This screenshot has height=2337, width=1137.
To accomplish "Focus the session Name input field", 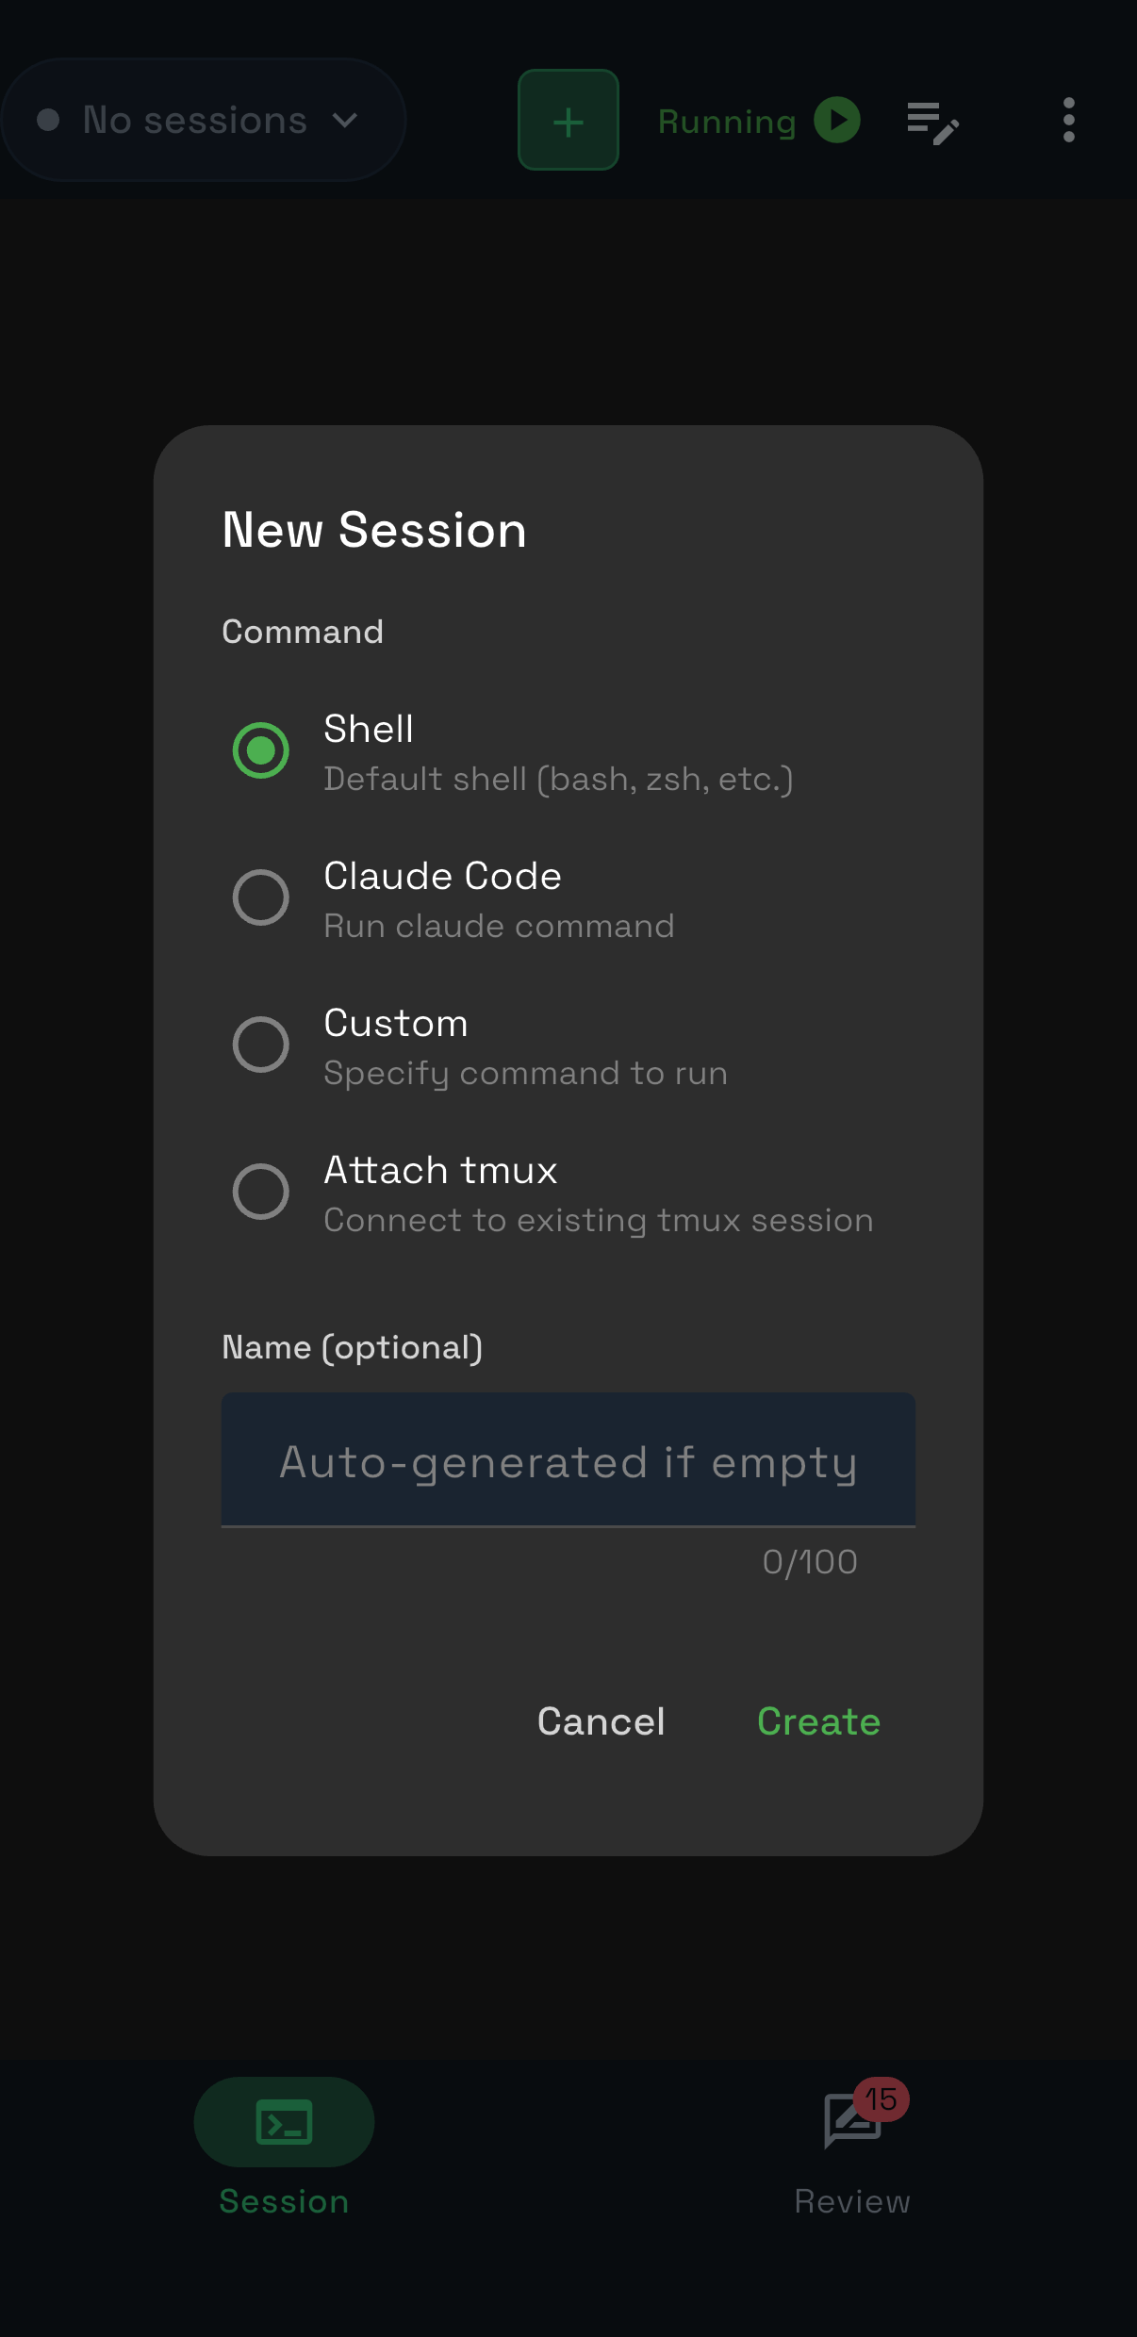I will [x=568, y=1461].
